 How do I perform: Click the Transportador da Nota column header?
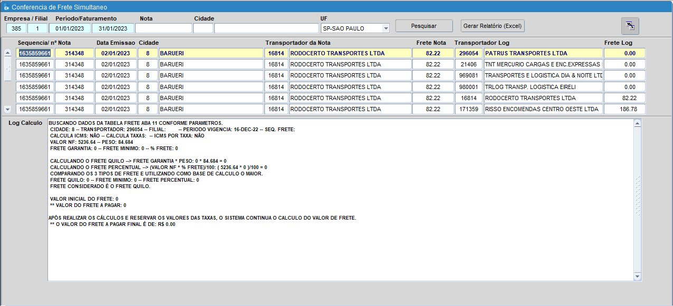pyautogui.click(x=298, y=43)
